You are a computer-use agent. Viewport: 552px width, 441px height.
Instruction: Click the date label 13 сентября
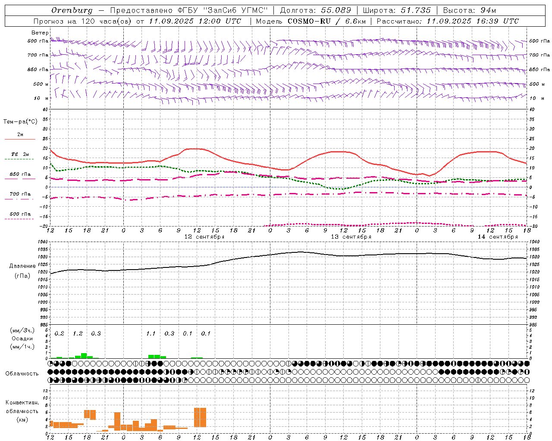[351, 237]
